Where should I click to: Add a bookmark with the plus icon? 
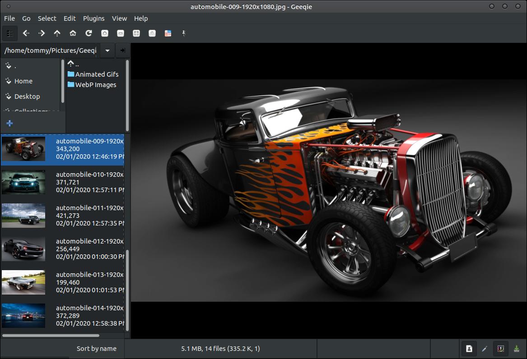(x=10, y=124)
